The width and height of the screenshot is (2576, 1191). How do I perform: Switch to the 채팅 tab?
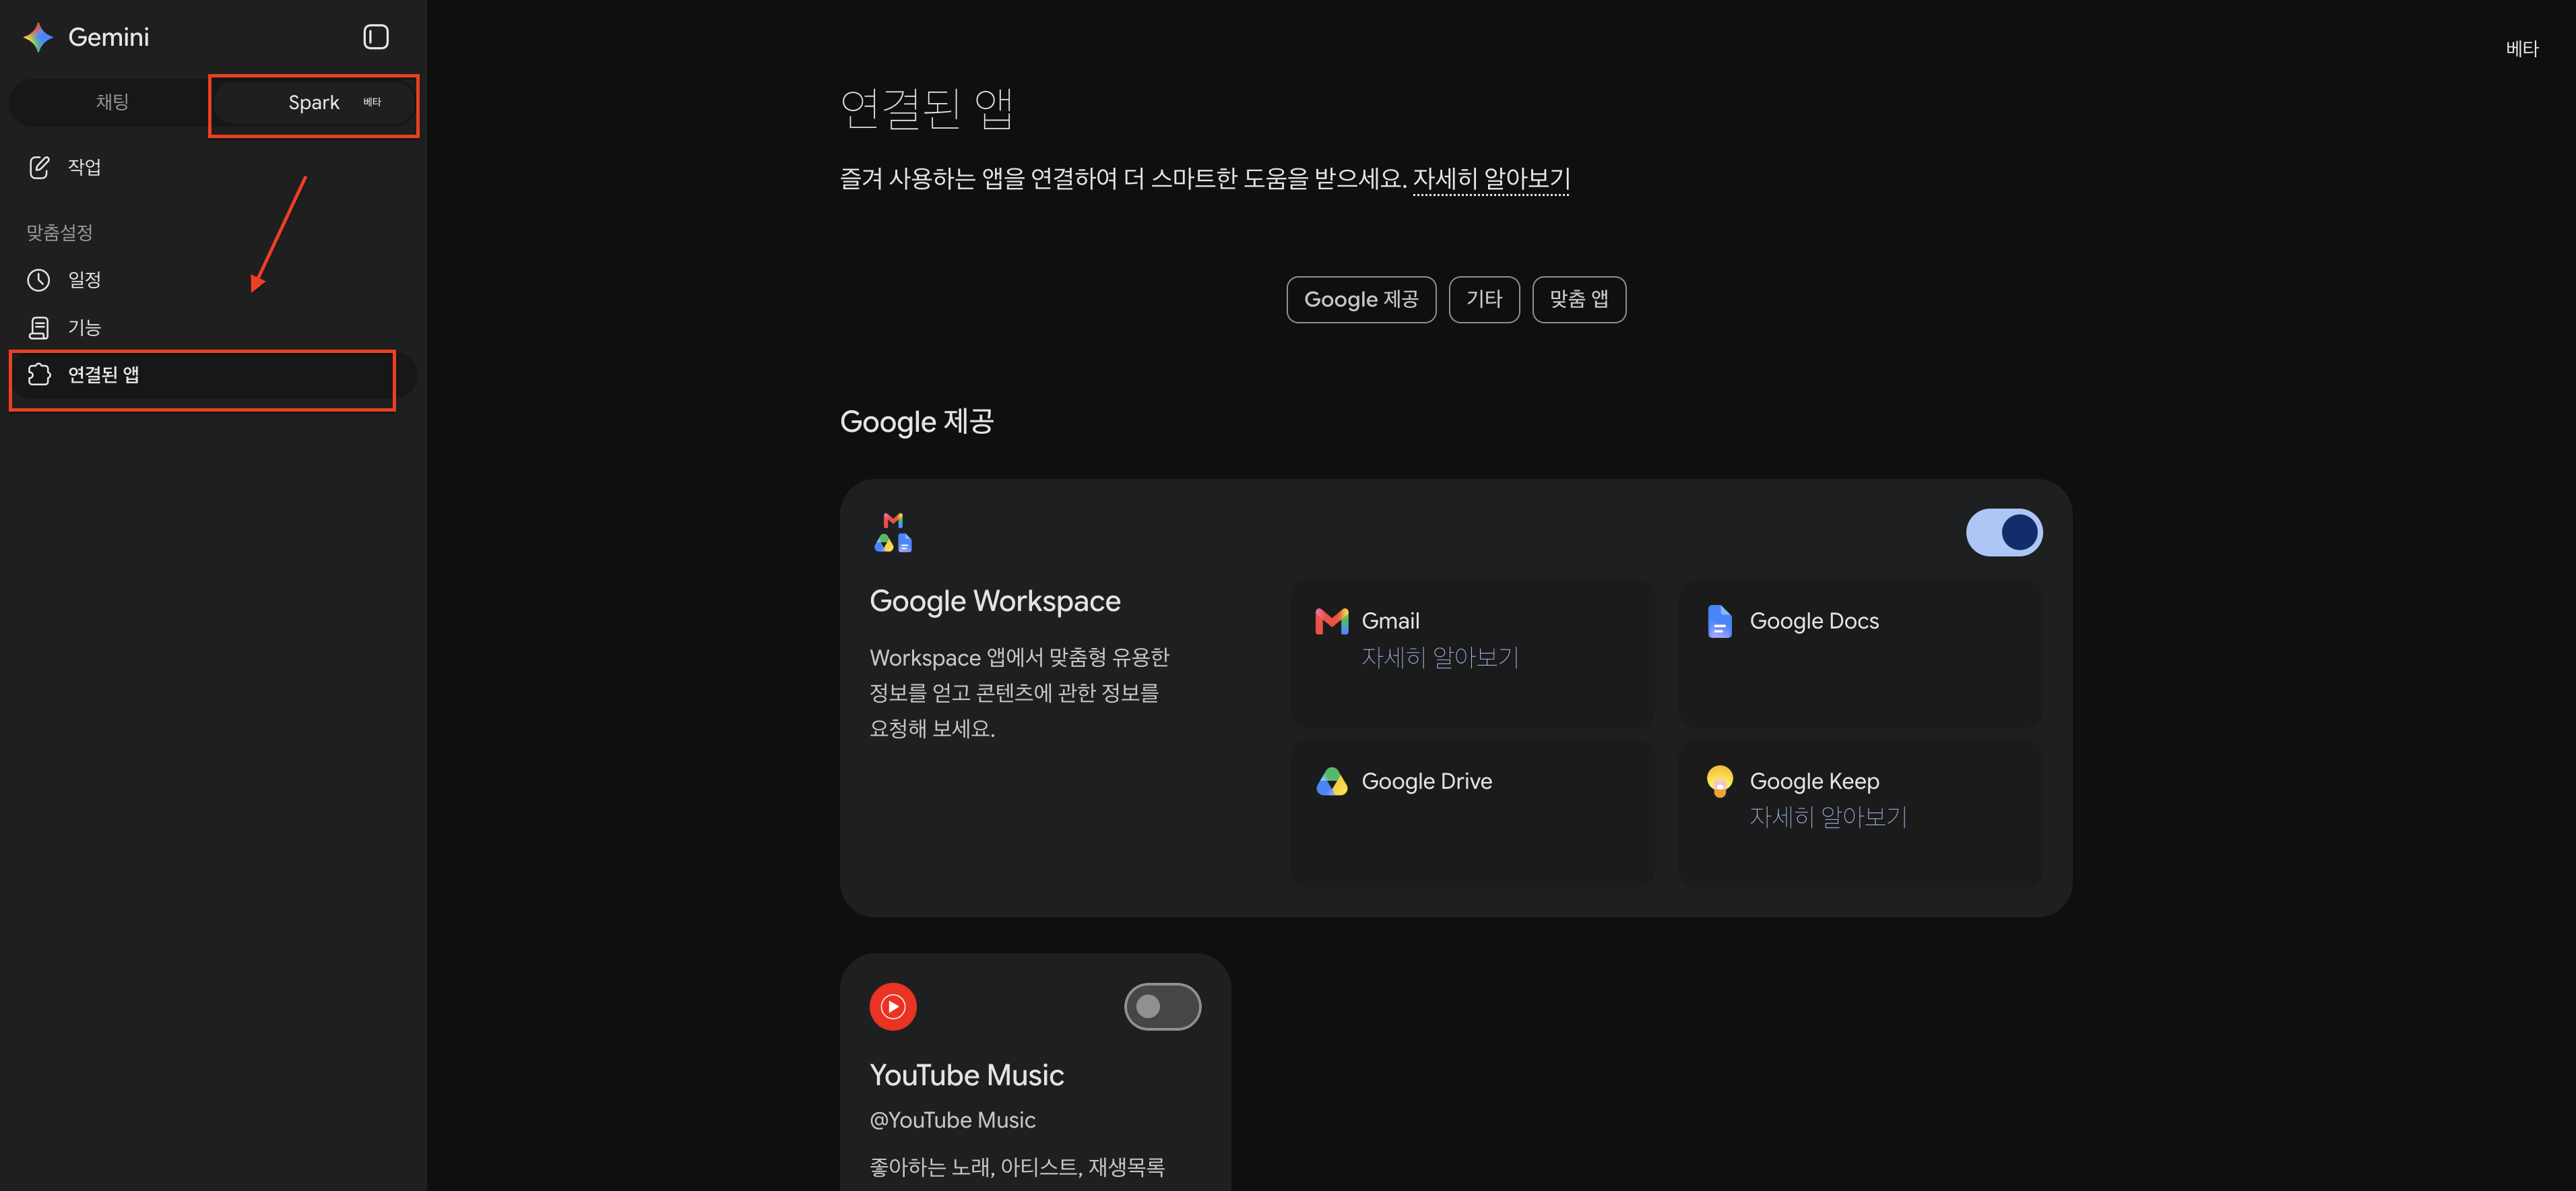pyautogui.click(x=112, y=102)
